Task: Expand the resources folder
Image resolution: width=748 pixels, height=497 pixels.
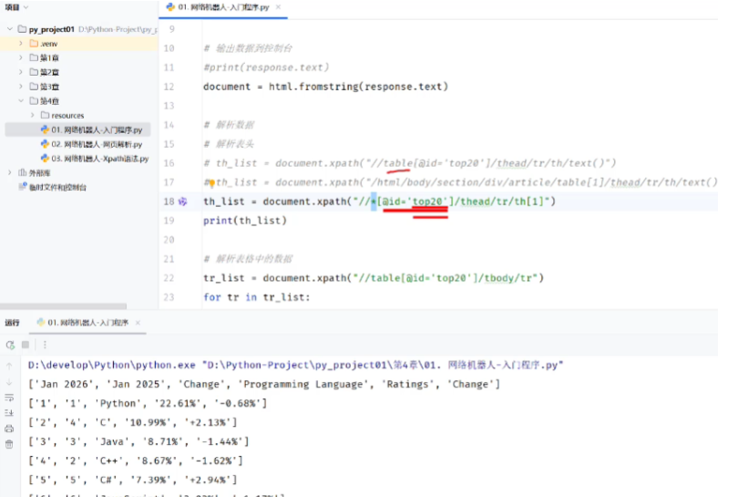Action: point(33,115)
